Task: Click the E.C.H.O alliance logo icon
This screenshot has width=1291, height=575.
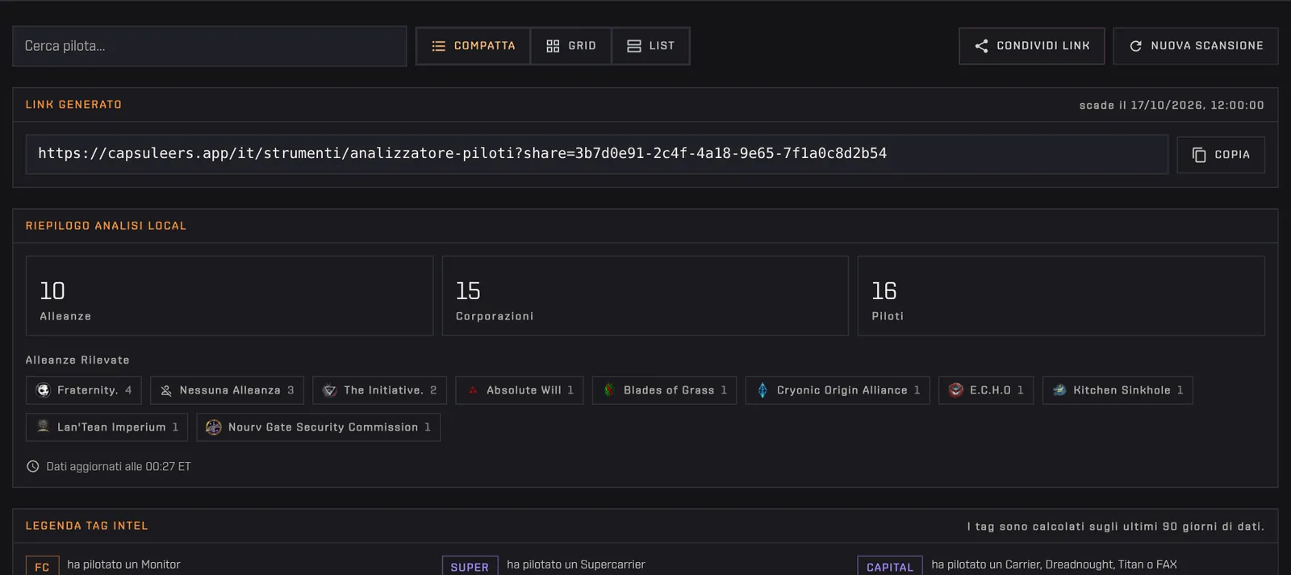Action: tap(956, 390)
